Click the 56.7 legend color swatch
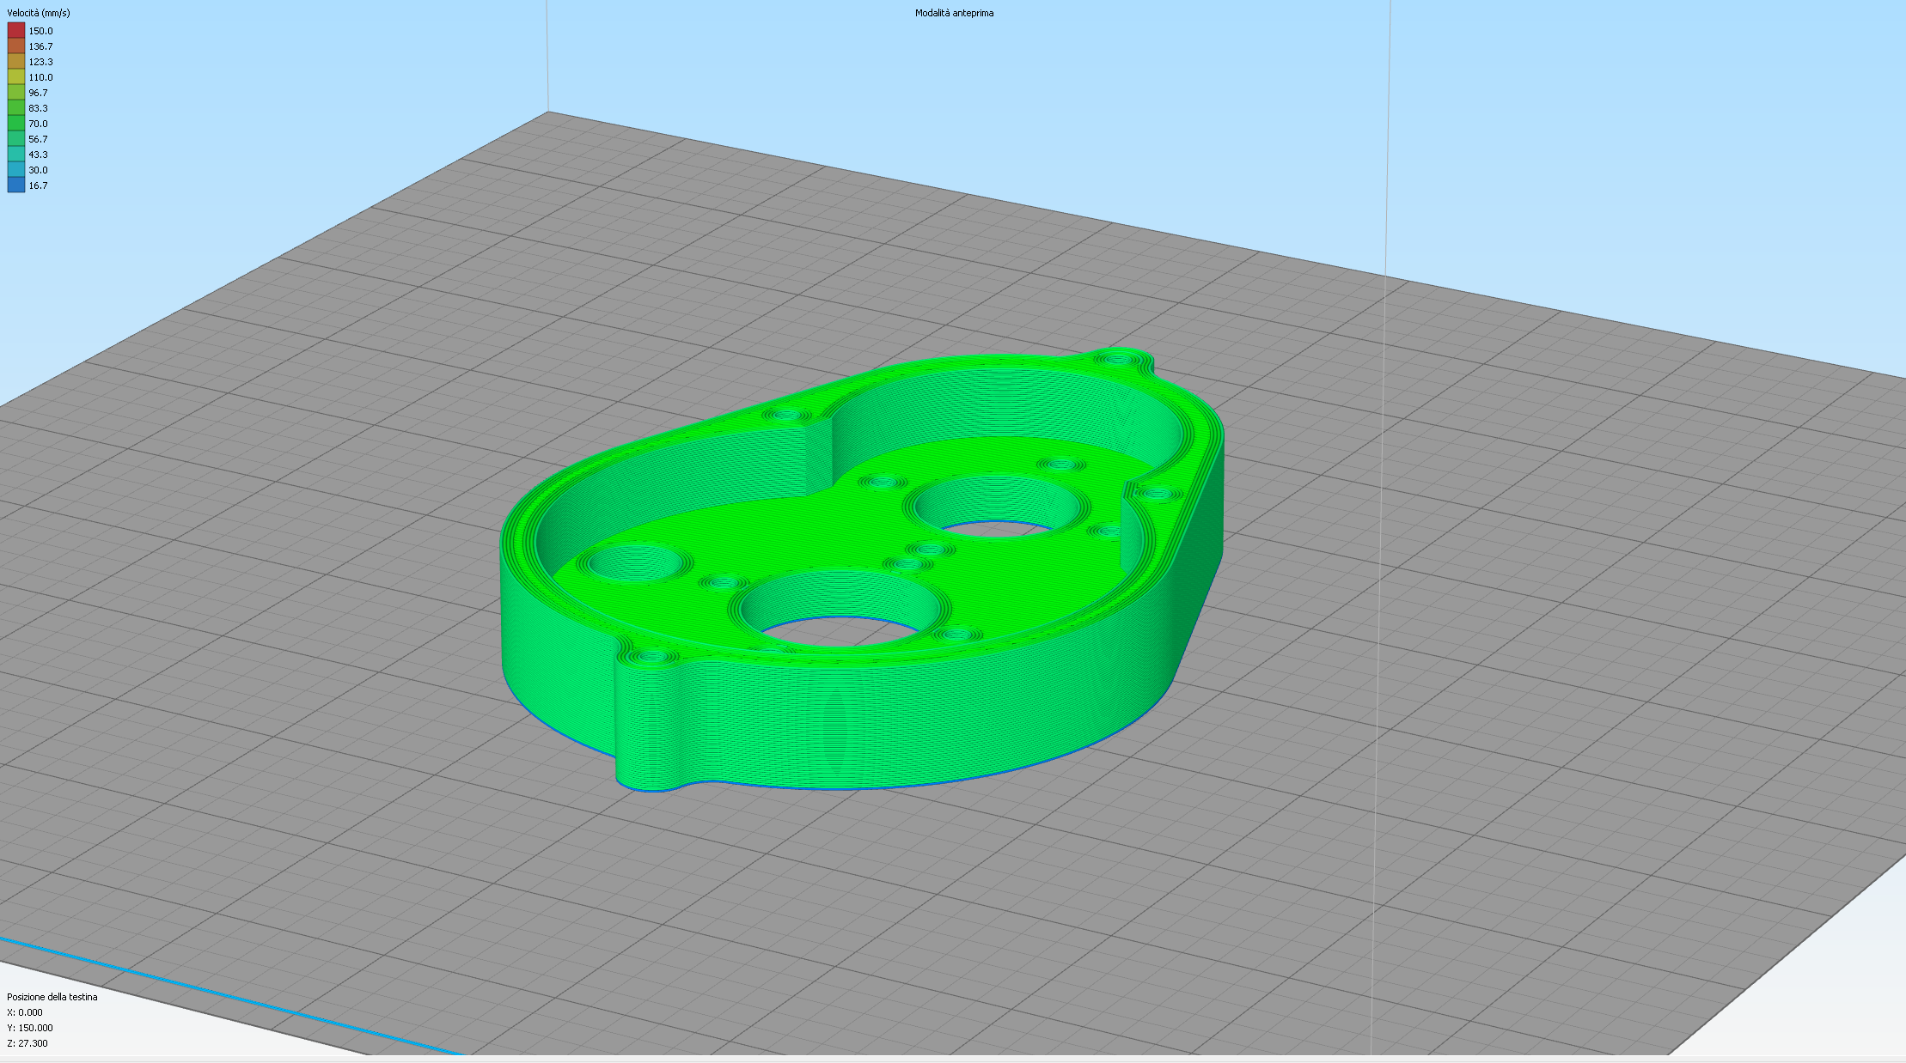This screenshot has height=1063, width=1906. coord(16,139)
